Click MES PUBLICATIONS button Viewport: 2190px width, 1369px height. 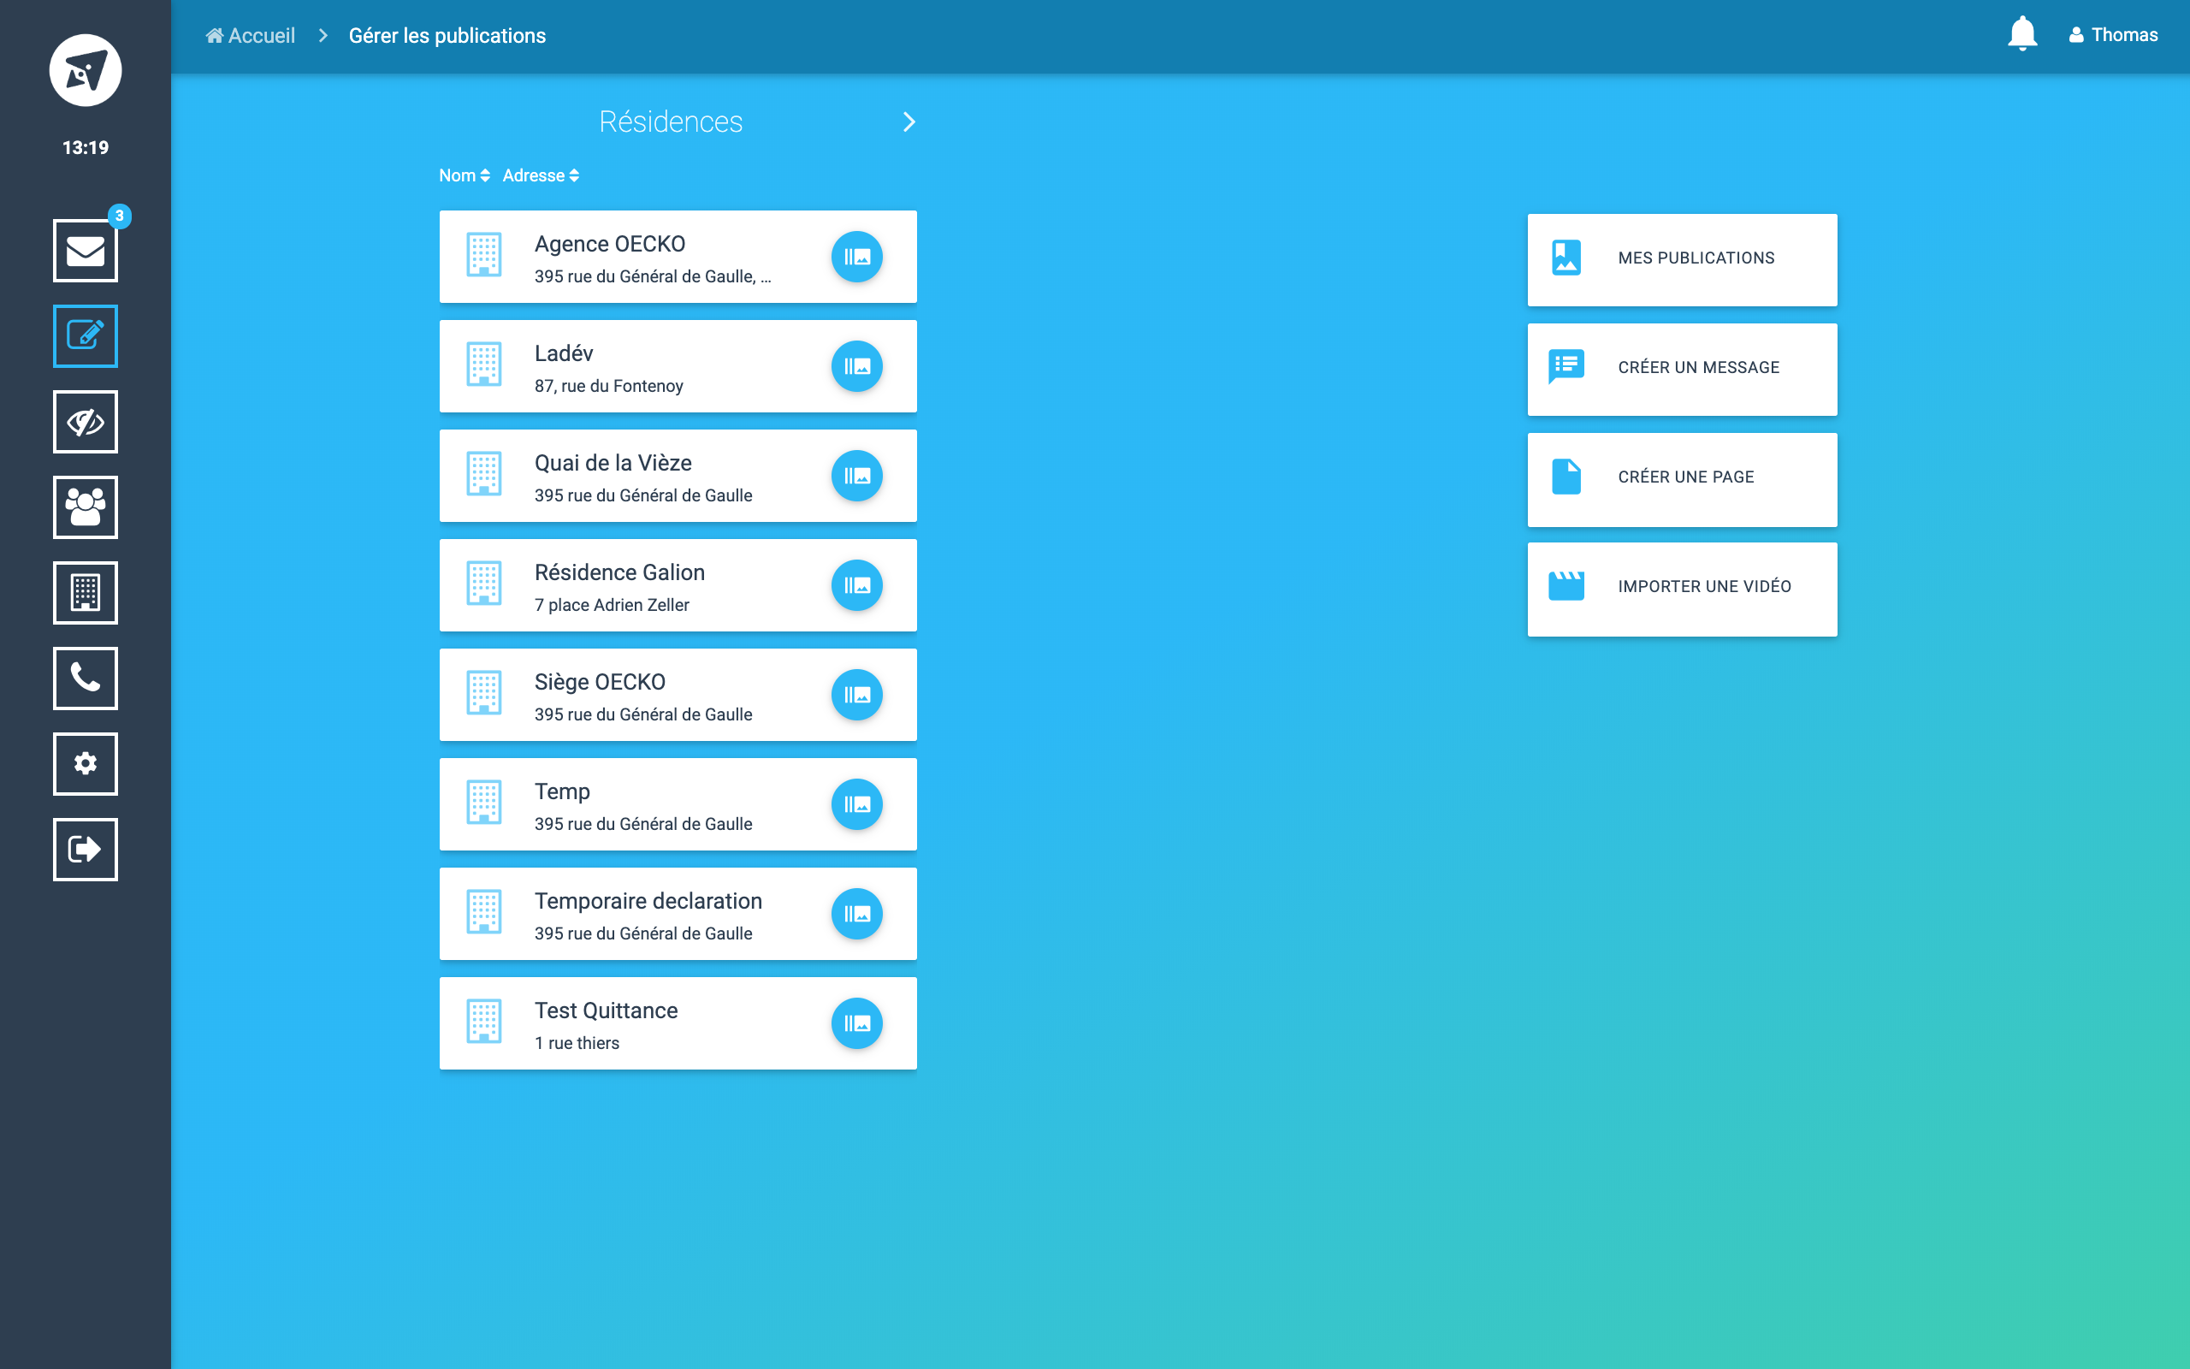point(1681,259)
